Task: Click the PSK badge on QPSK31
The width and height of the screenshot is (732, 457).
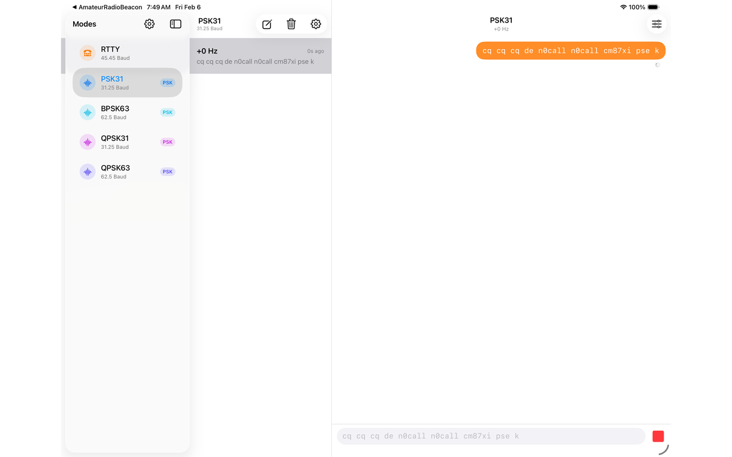Action: [167, 142]
